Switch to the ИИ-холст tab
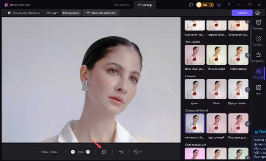 [52, 13]
